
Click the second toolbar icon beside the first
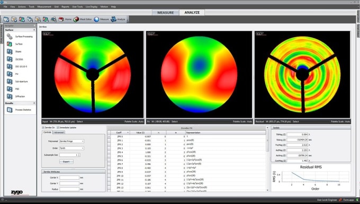click(14, 19)
